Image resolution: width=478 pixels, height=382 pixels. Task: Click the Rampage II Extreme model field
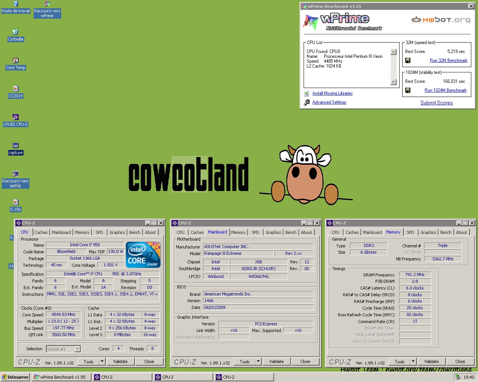(x=238, y=253)
